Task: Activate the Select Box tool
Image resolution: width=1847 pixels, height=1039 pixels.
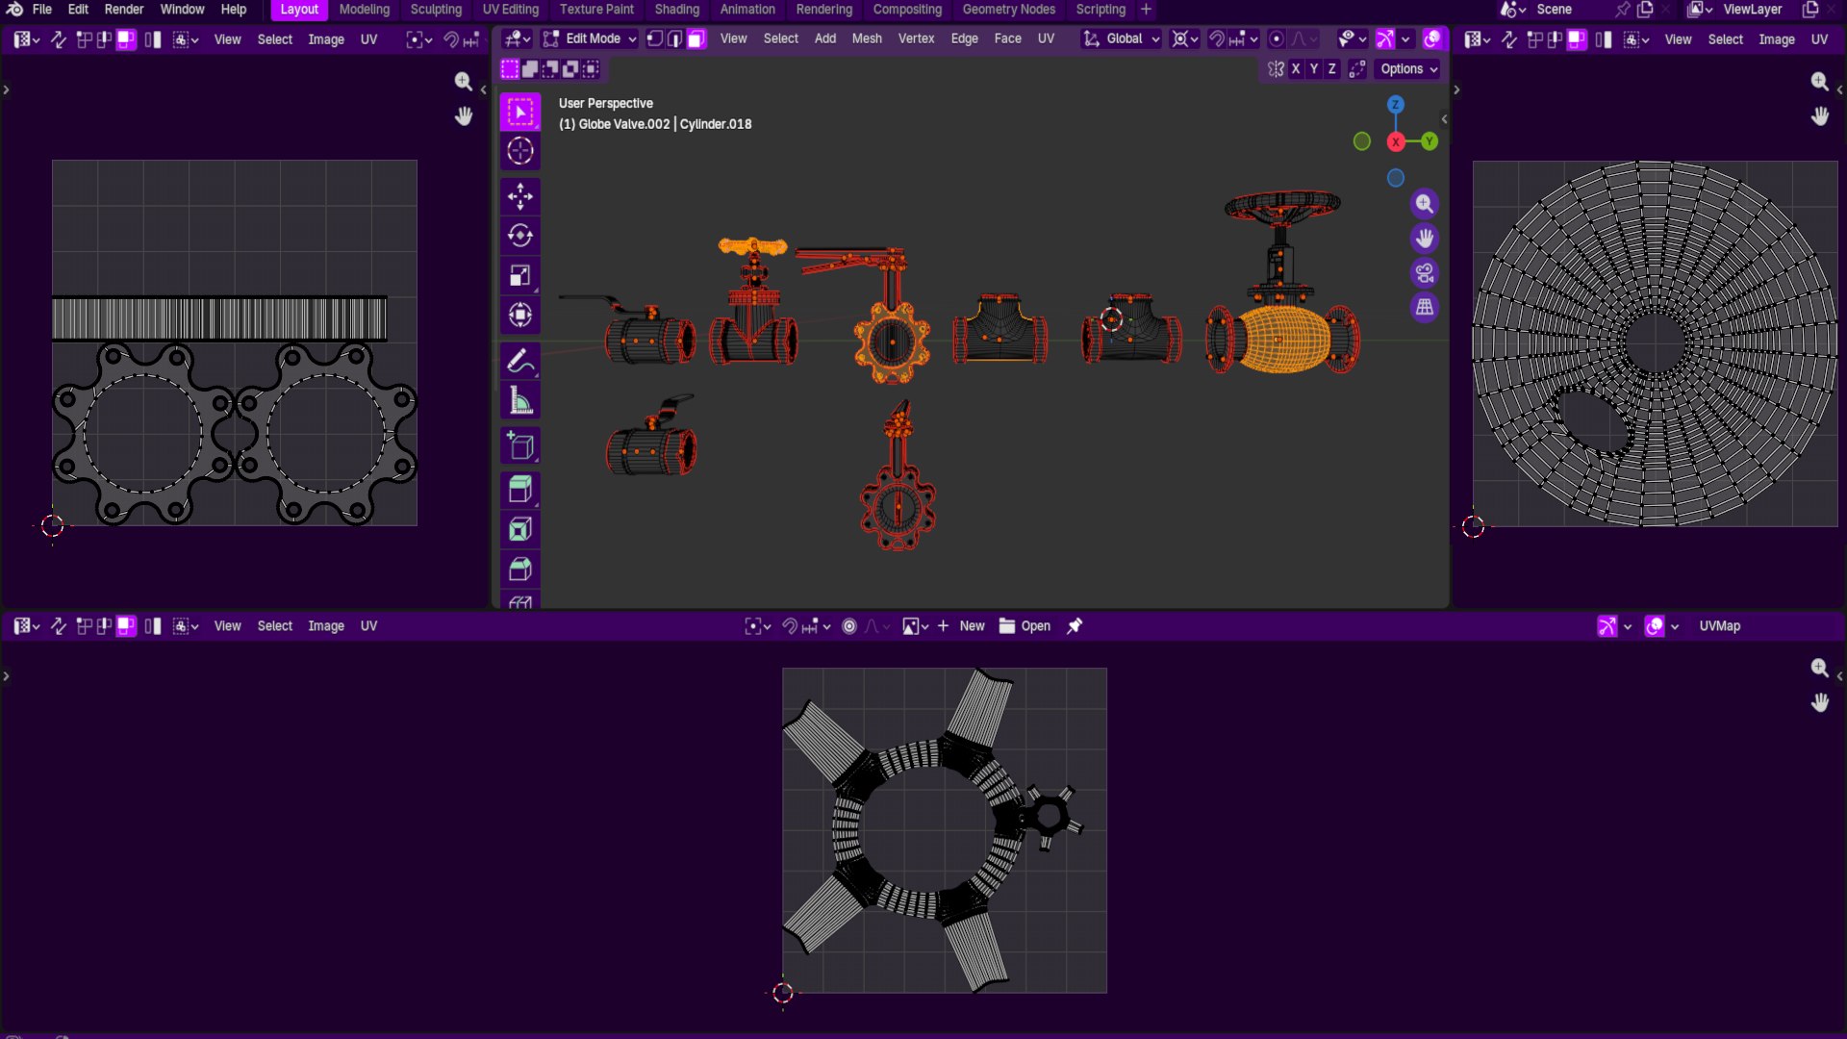Action: pos(520,112)
